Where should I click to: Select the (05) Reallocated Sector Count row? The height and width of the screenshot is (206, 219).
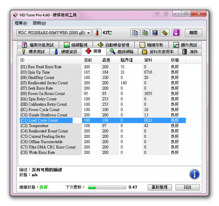pos(103,83)
